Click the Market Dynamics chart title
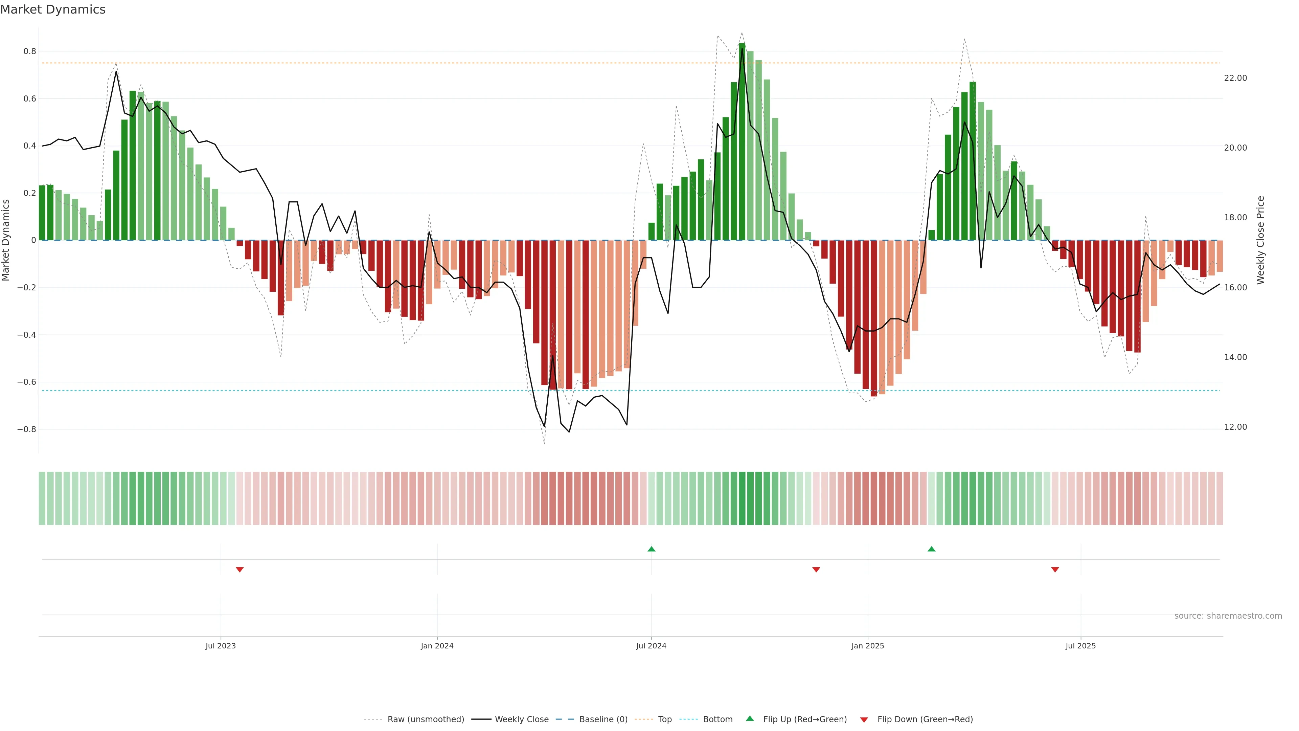Screen dimensions: 1299x731 pos(53,9)
